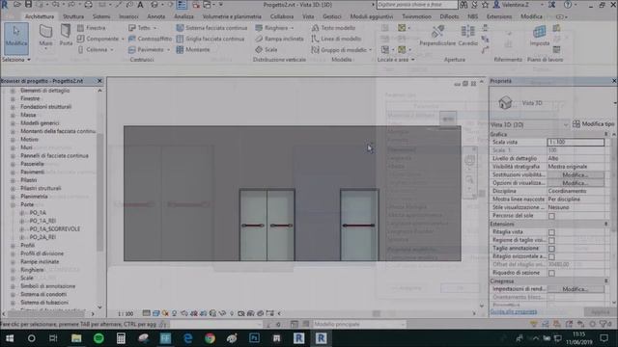Toggle Regione di taglio visibile checkbox
618x347 pixels.
(551, 240)
